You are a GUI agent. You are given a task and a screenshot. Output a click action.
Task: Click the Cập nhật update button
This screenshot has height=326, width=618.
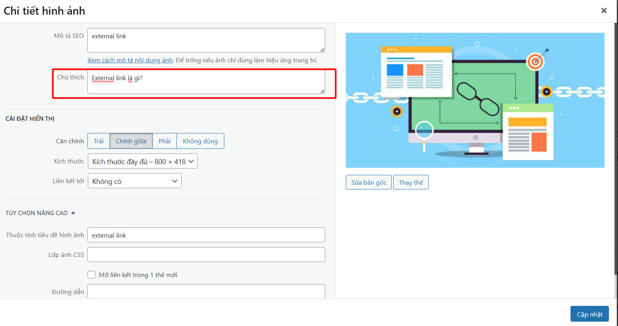click(x=590, y=314)
